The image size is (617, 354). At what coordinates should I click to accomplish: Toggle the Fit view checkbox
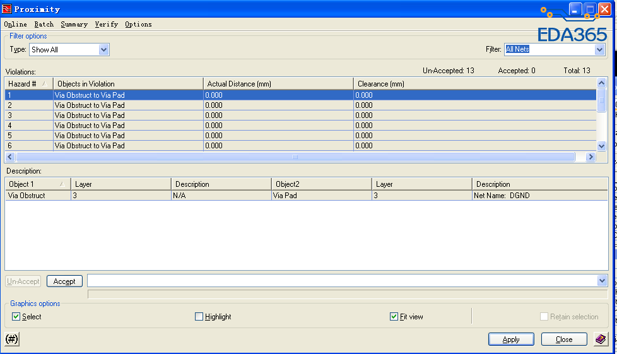click(x=394, y=317)
